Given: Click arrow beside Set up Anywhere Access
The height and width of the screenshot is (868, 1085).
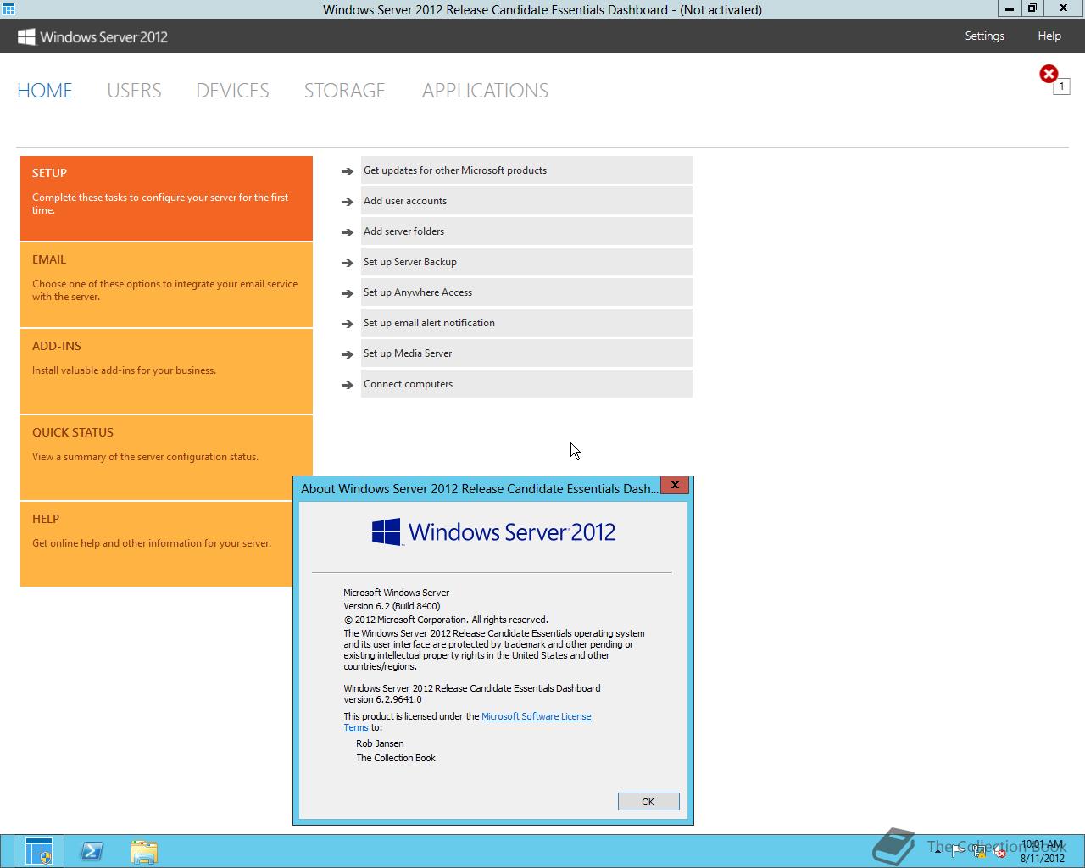Looking at the screenshot, I should (347, 293).
